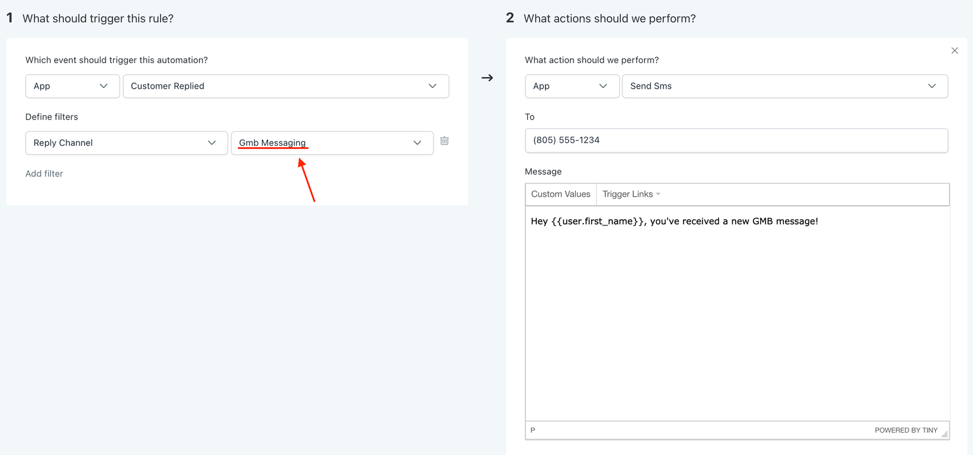
Task: Click the chevron on Customer Replied dropdown
Action: tap(432, 86)
